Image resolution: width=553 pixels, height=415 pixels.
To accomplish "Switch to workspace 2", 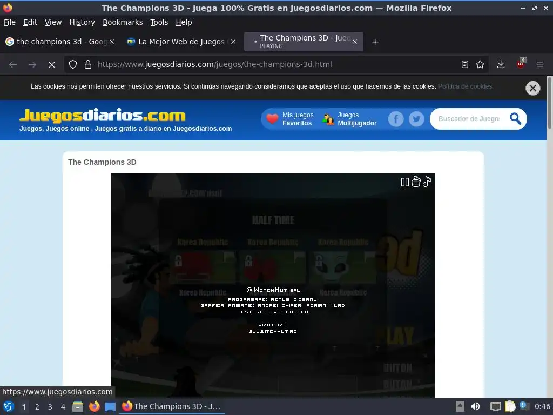I will 37,407.
